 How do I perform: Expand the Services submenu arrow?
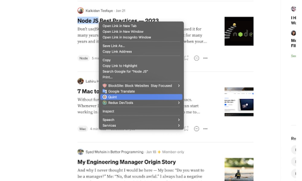coord(179,125)
